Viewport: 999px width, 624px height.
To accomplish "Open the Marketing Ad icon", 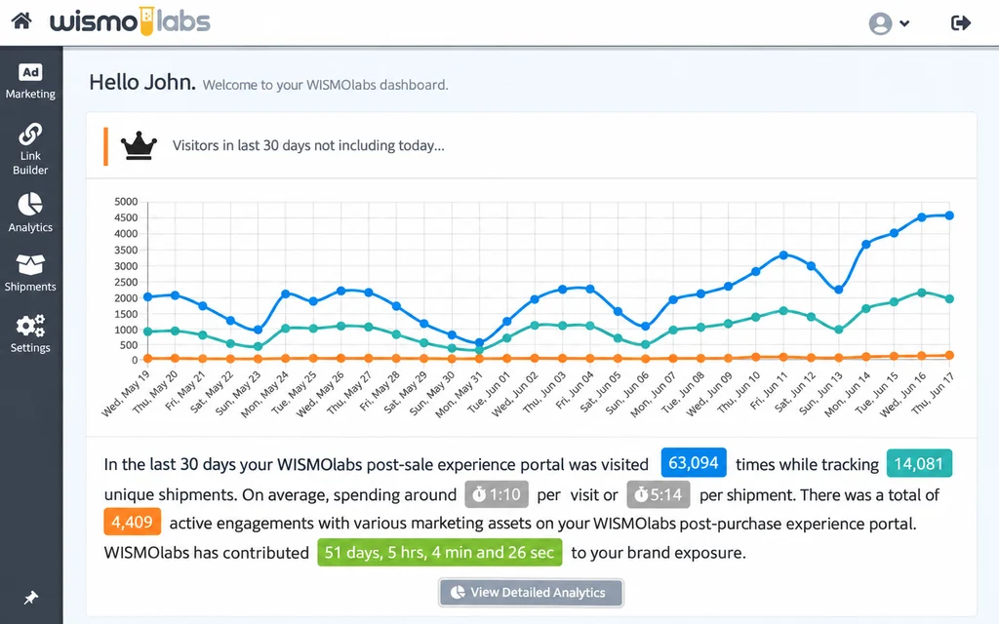I will point(30,72).
